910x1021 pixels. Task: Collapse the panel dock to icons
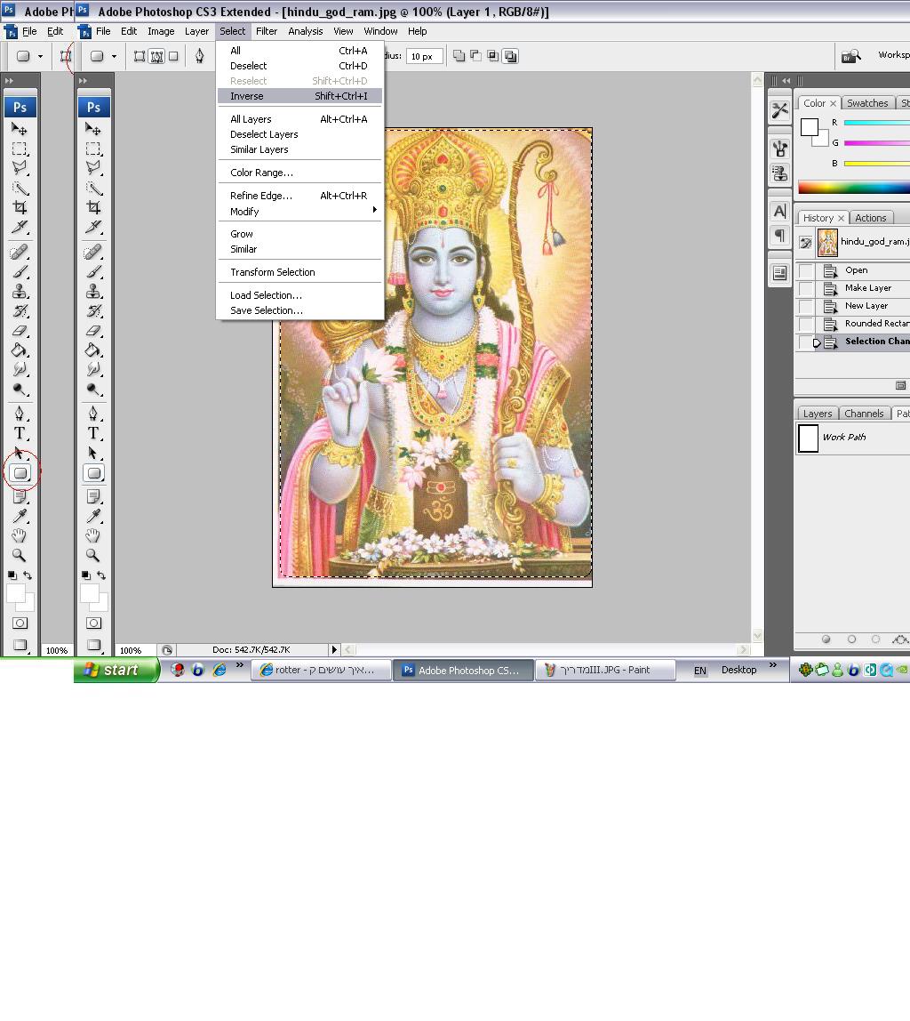point(786,81)
